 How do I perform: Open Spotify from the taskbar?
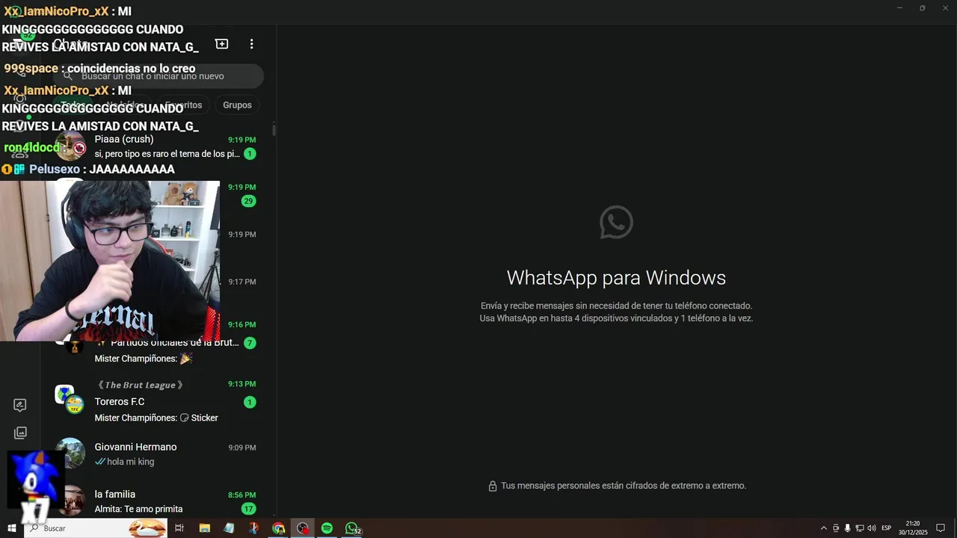click(x=327, y=528)
